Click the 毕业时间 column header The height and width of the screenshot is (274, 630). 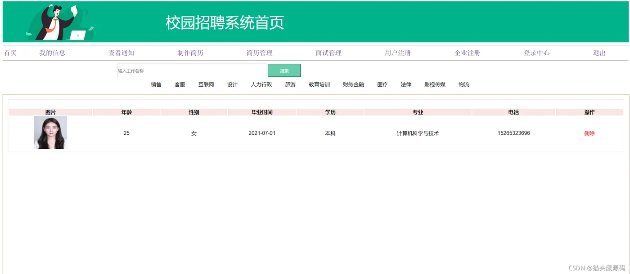click(262, 112)
